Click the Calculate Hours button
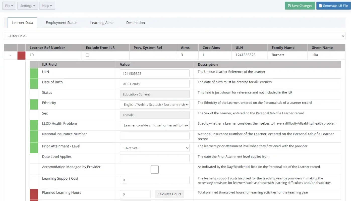The image size is (351, 201). point(169,194)
